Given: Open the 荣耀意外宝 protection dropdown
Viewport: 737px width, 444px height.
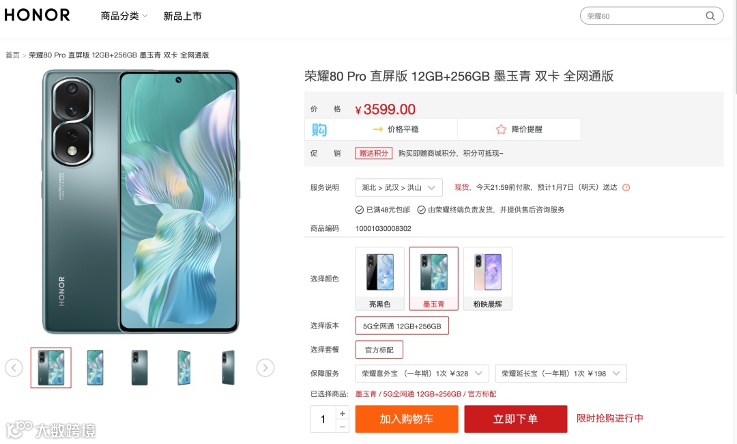Looking at the screenshot, I should pos(422,374).
